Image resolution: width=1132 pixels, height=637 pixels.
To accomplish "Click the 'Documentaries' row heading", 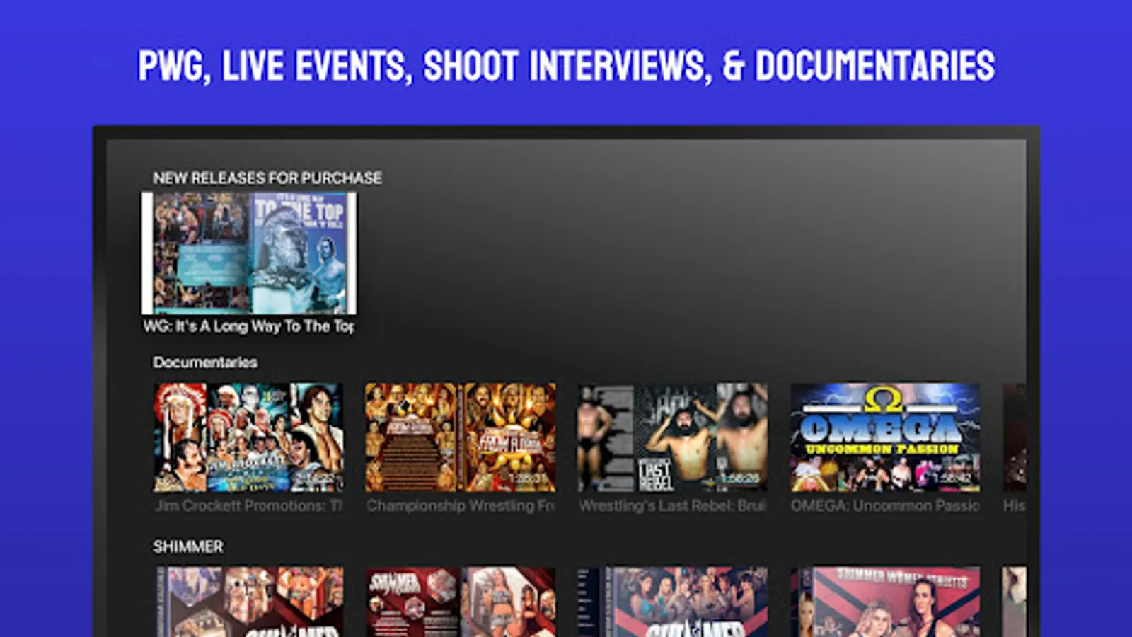I will (205, 362).
